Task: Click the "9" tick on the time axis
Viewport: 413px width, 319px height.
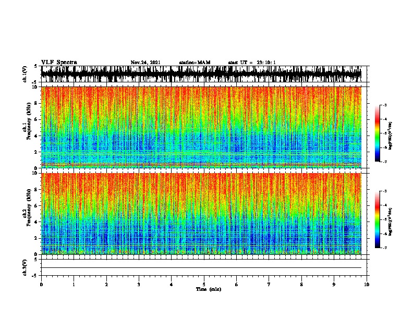Action: click(x=334, y=285)
